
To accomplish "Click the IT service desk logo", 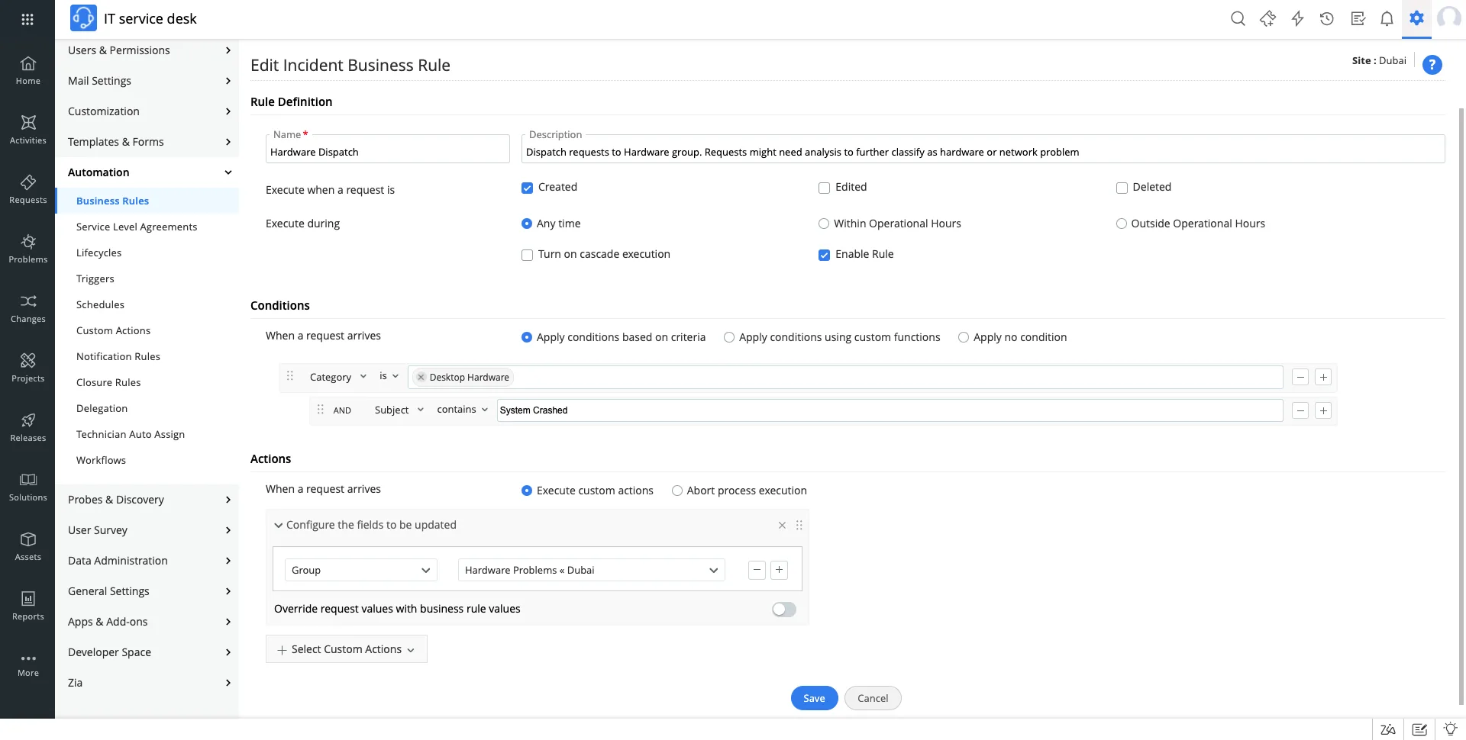I will (83, 18).
